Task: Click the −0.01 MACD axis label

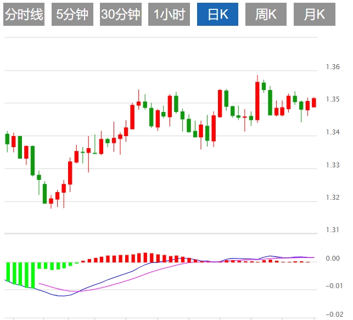Action: (x=334, y=286)
